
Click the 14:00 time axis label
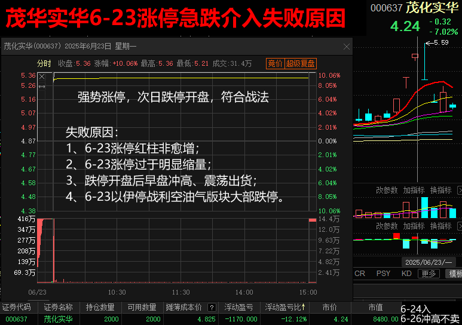coord(244,292)
